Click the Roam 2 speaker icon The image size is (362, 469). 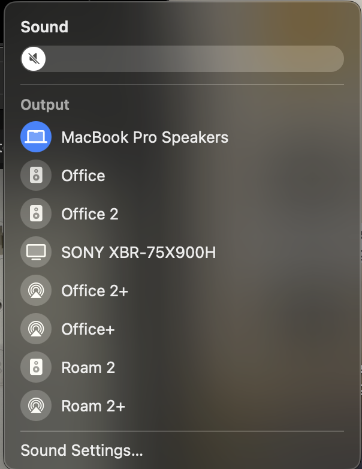[x=36, y=367]
